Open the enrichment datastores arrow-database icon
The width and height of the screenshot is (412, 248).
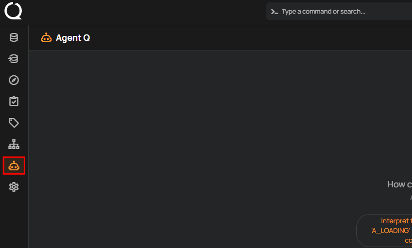coord(14,59)
